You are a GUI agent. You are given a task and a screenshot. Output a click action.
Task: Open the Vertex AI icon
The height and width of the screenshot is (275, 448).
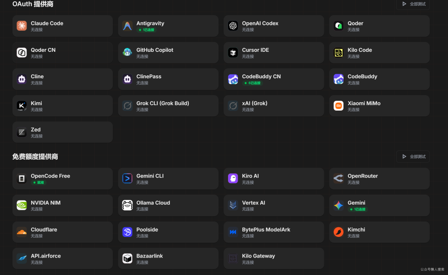tap(233, 205)
